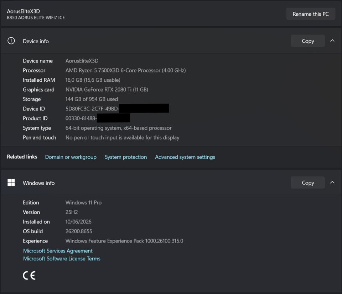The width and height of the screenshot is (342, 294).
Task: Select the version value 25H2
Action: point(72,212)
